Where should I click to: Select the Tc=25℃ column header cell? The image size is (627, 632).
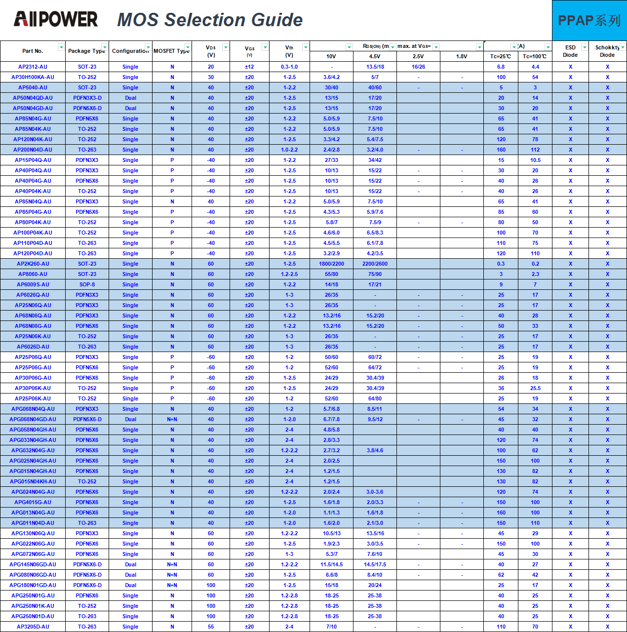pyautogui.click(x=501, y=56)
